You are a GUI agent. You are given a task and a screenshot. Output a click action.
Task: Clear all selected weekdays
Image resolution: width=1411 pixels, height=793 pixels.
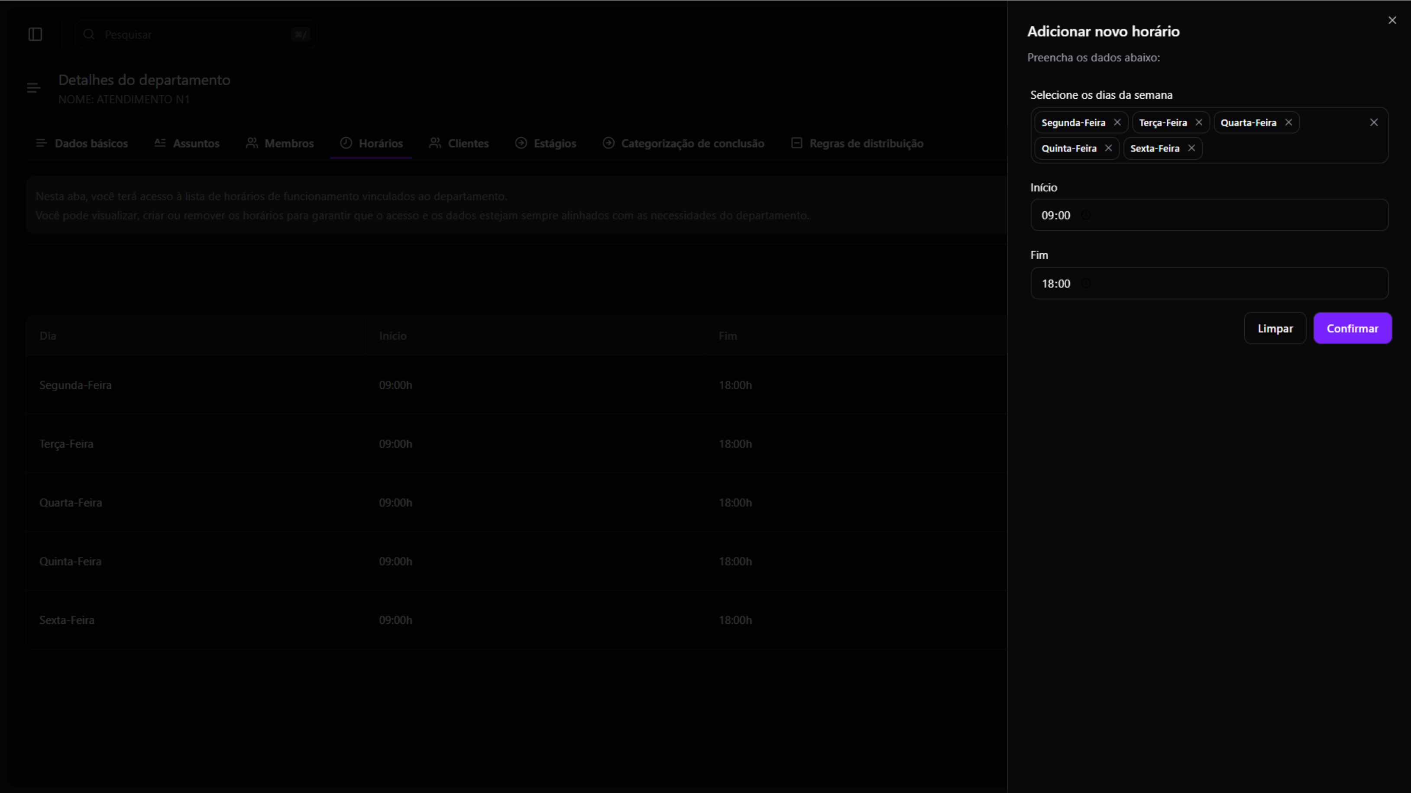coord(1374,122)
